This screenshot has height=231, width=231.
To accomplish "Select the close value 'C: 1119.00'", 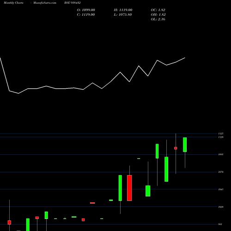I will click(86, 15).
